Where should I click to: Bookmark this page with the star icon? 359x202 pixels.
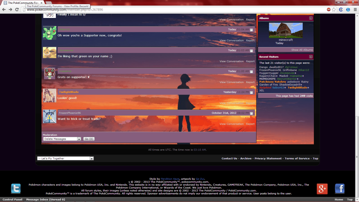coord(334,10)
